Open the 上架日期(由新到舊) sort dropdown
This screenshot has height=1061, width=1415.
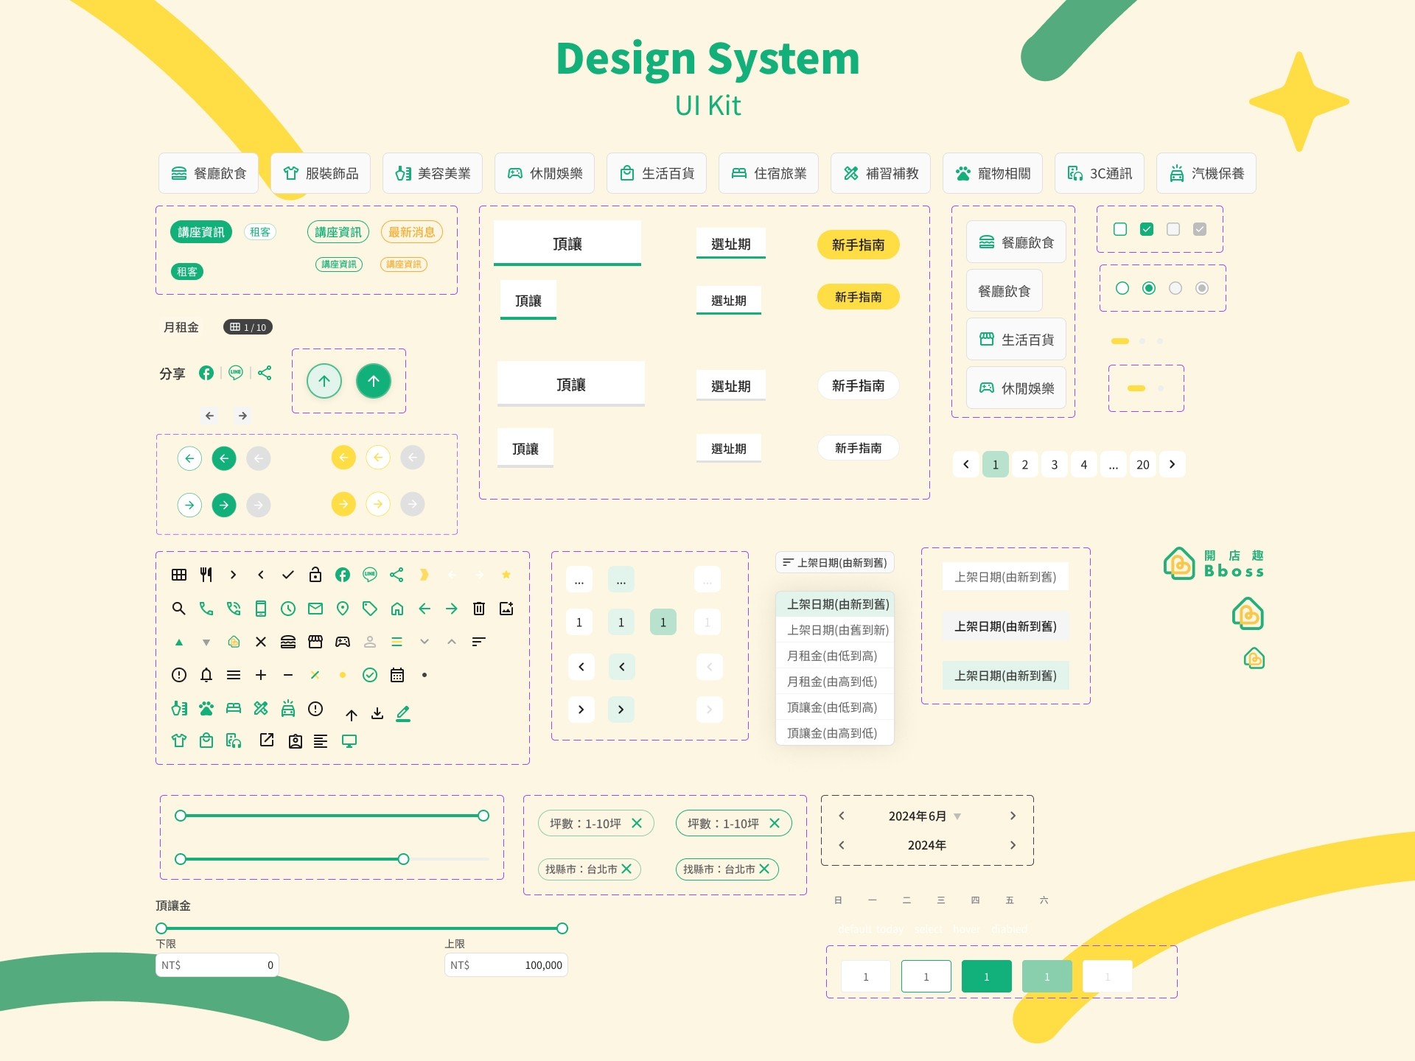[x=834, y=562]
